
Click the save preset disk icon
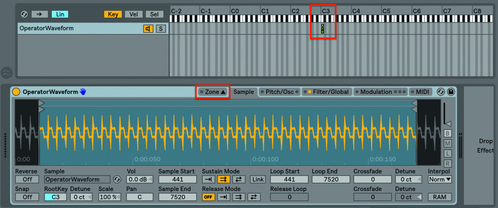450,92
